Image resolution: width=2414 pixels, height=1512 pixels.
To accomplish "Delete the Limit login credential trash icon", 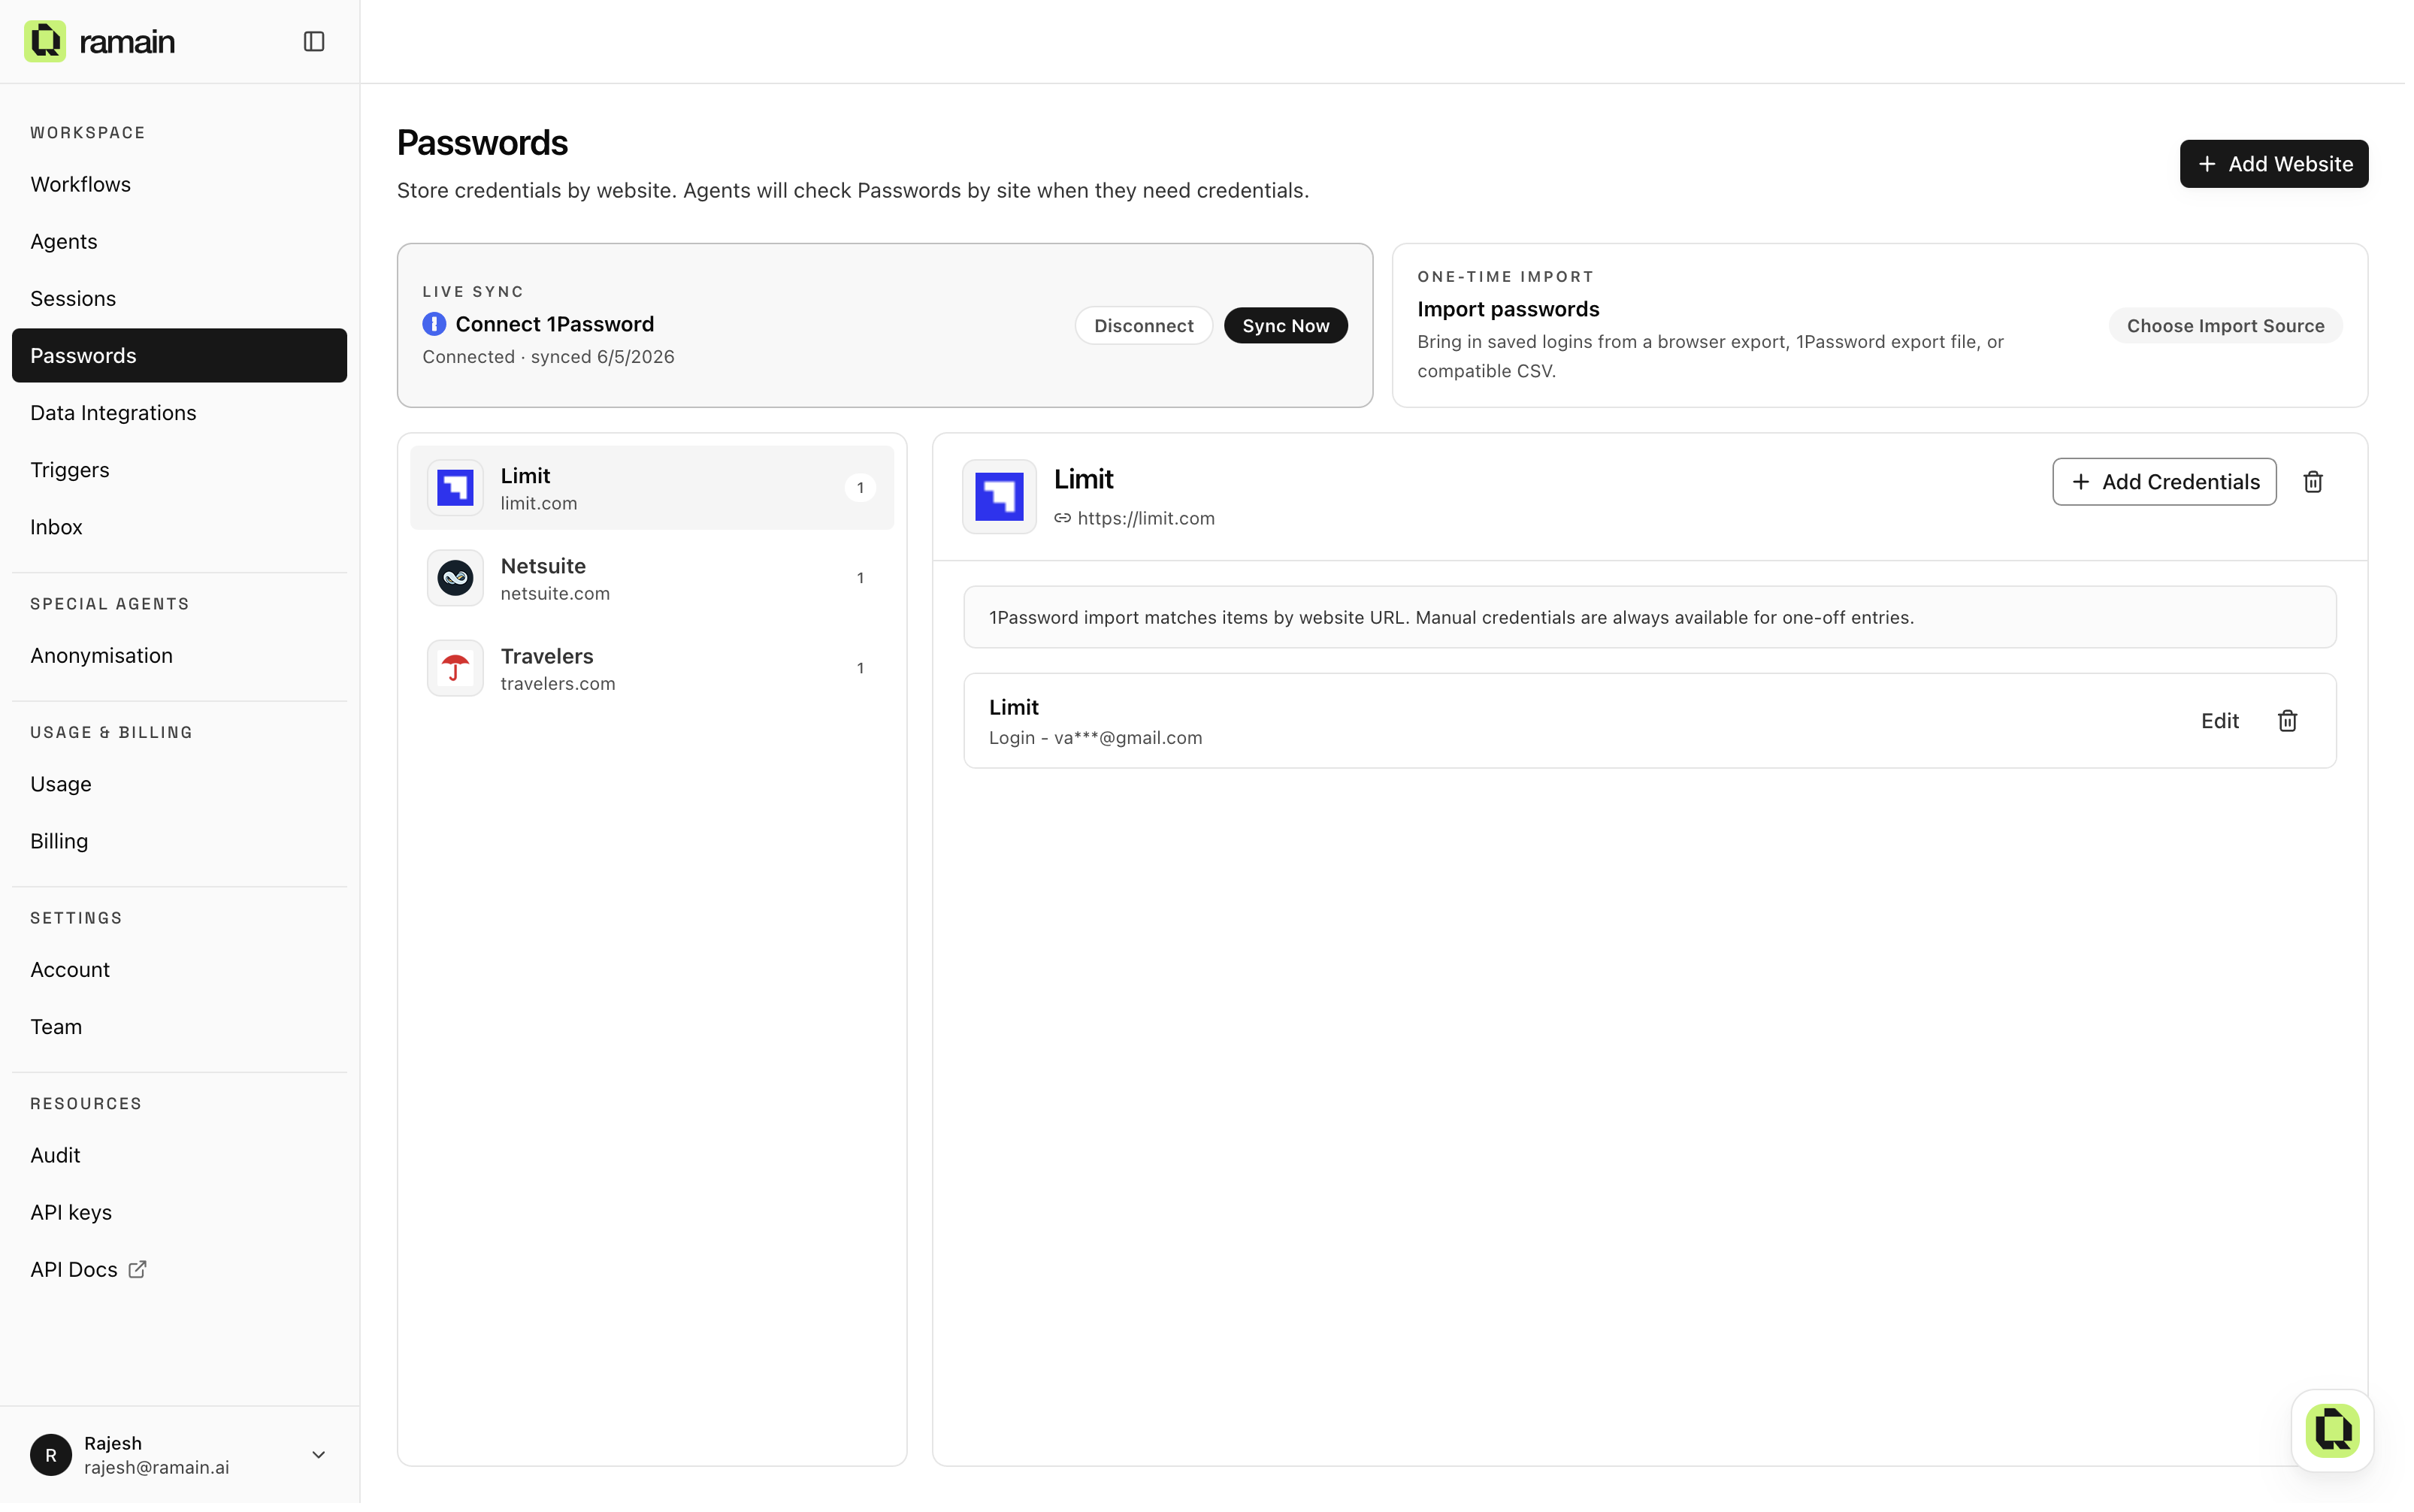I will [2287, 721].
